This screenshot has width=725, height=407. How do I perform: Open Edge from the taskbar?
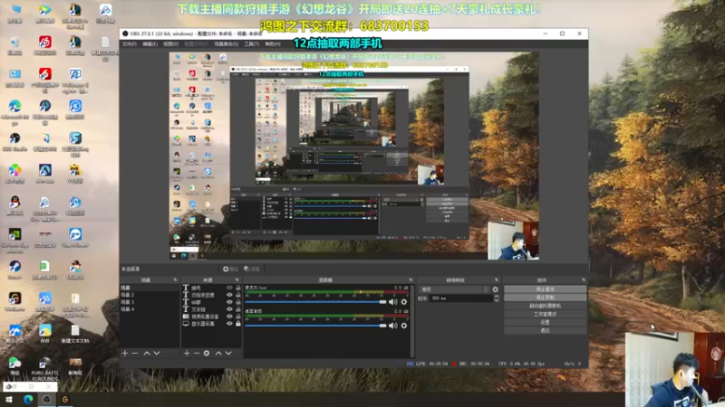pyautogui.click(x=28, y=400)
